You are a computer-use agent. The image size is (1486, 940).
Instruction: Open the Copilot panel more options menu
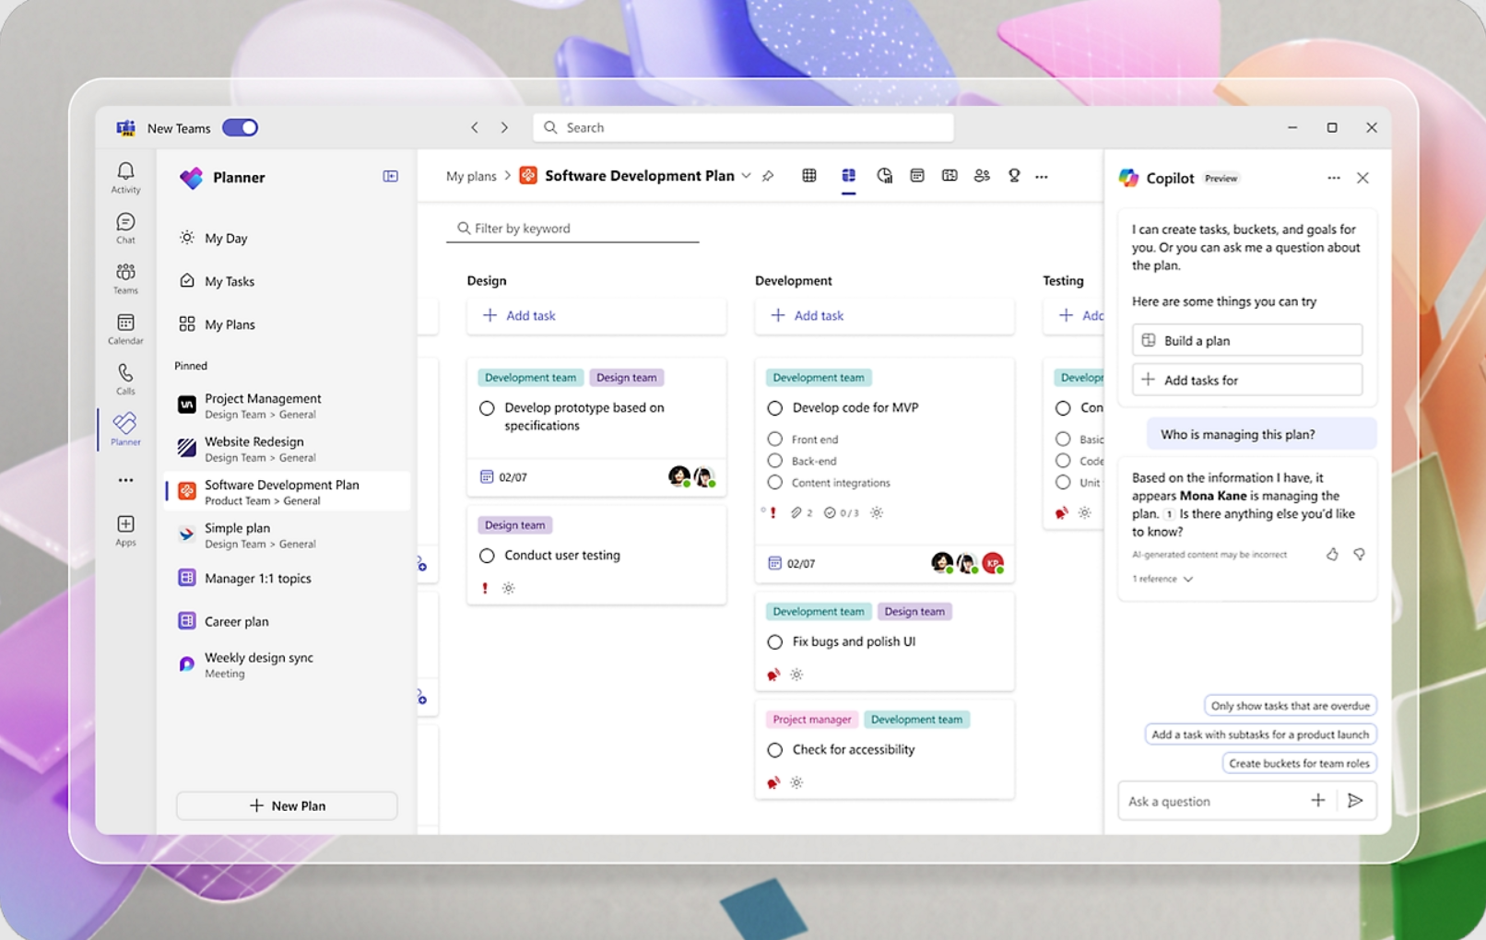(1334, 178)
